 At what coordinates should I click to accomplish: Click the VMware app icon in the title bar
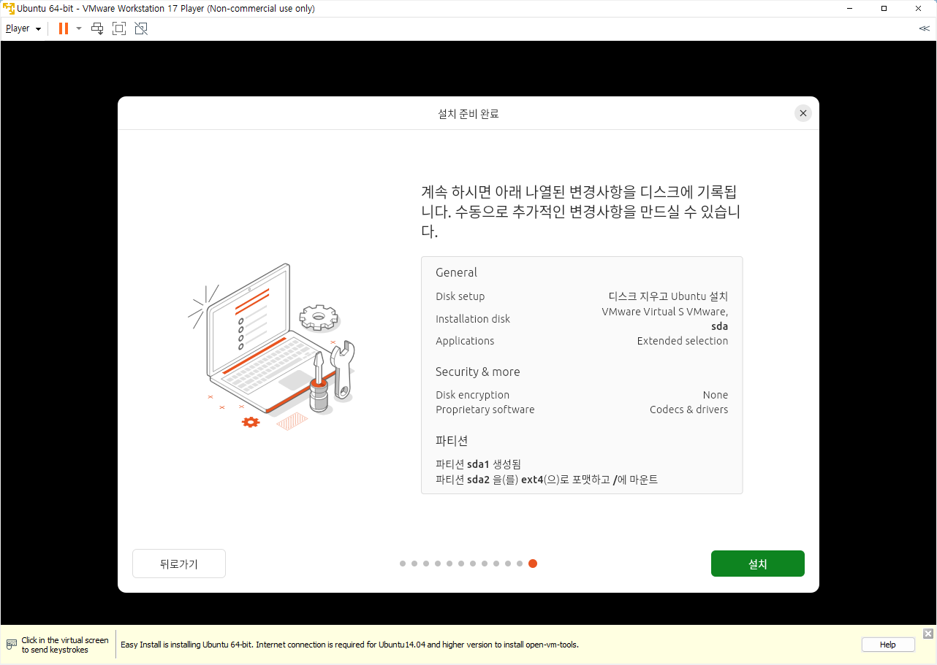coord(9,8)
